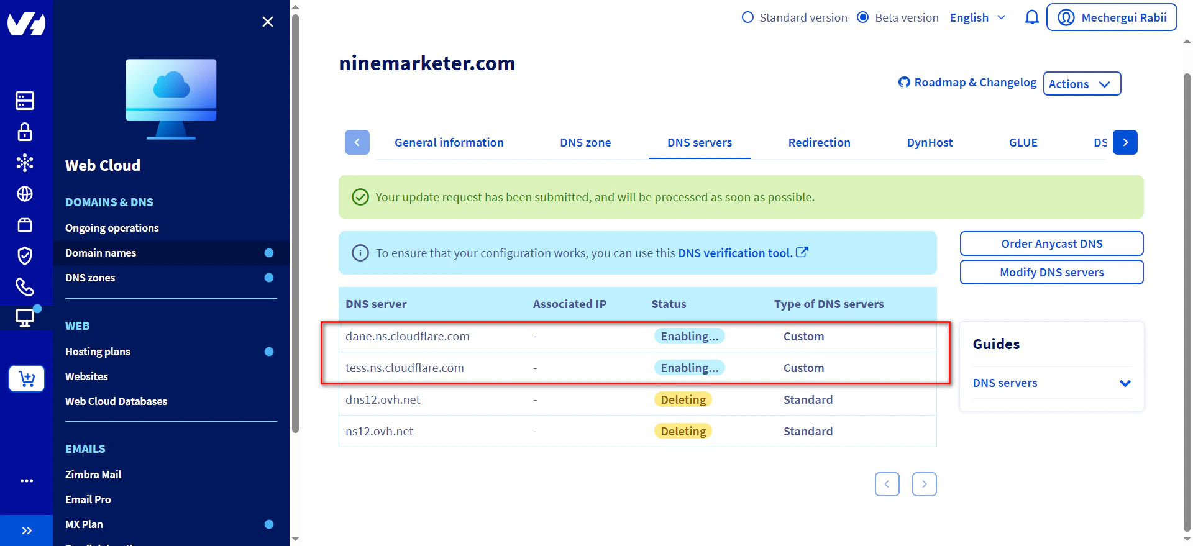Open Mechergui Rabii account menu

(1112, 17)
